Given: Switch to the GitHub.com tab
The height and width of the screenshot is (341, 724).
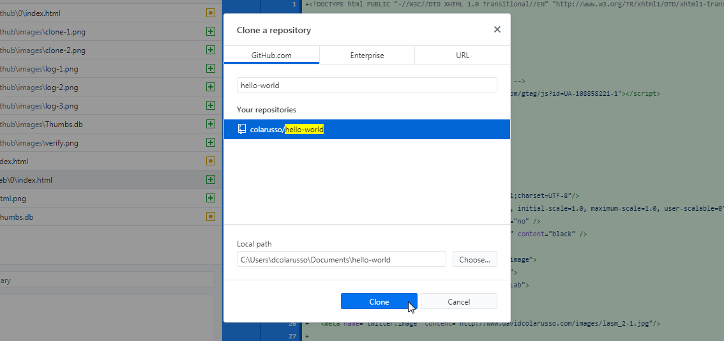Looking at the screenshot, I should point(271,55).
